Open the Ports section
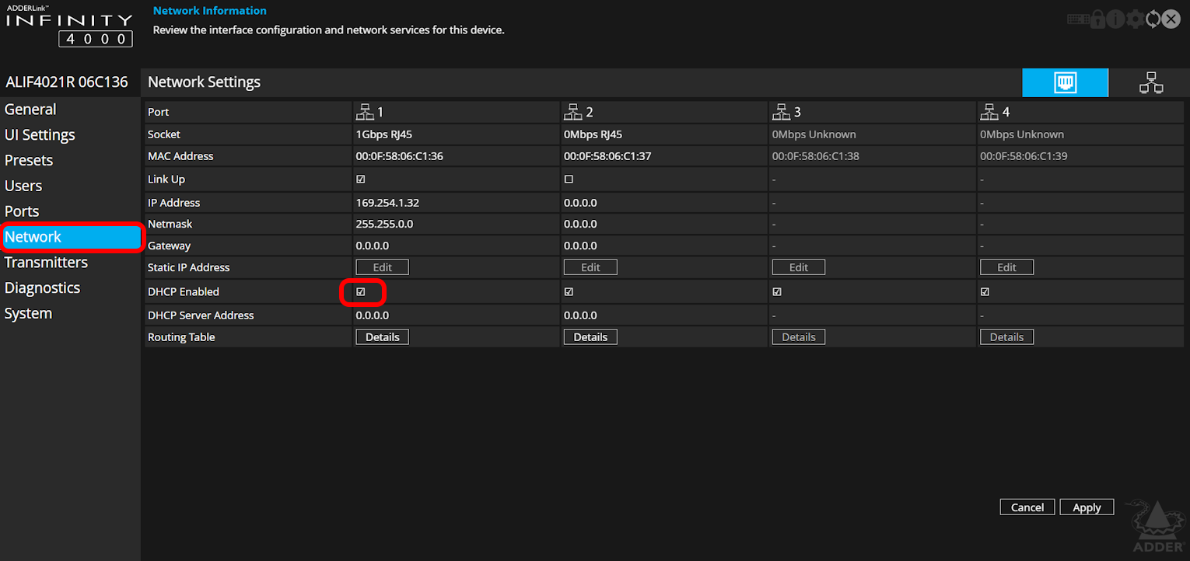Image resolution: width=1190 pixels, height=561 pixels. (22, 211)
